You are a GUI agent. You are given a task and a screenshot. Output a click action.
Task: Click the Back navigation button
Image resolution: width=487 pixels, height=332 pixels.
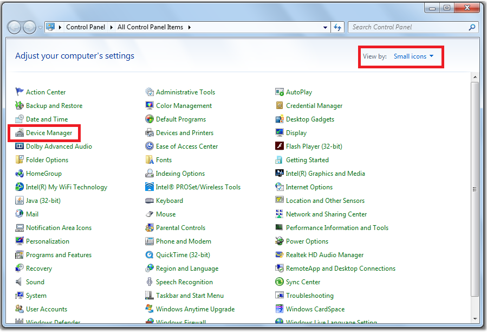(14, 27)
